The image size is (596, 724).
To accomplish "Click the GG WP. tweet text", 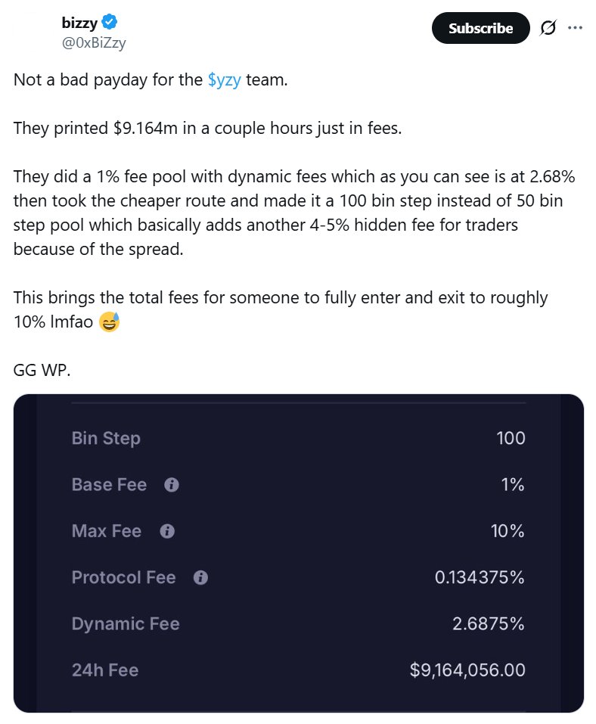I will pos(42,370).
